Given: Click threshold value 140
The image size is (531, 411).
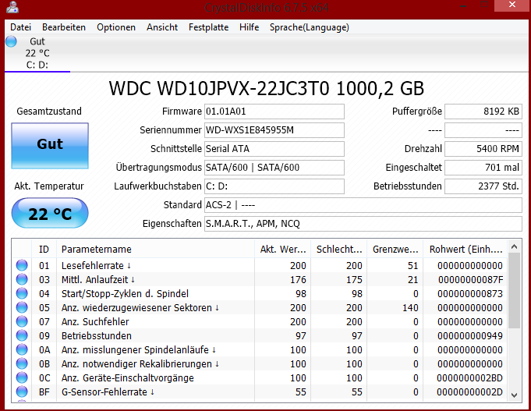Looking at the screenshot, I should click(410, 307).
